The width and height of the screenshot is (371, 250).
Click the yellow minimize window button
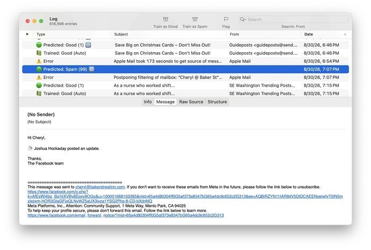coord(34,21)
